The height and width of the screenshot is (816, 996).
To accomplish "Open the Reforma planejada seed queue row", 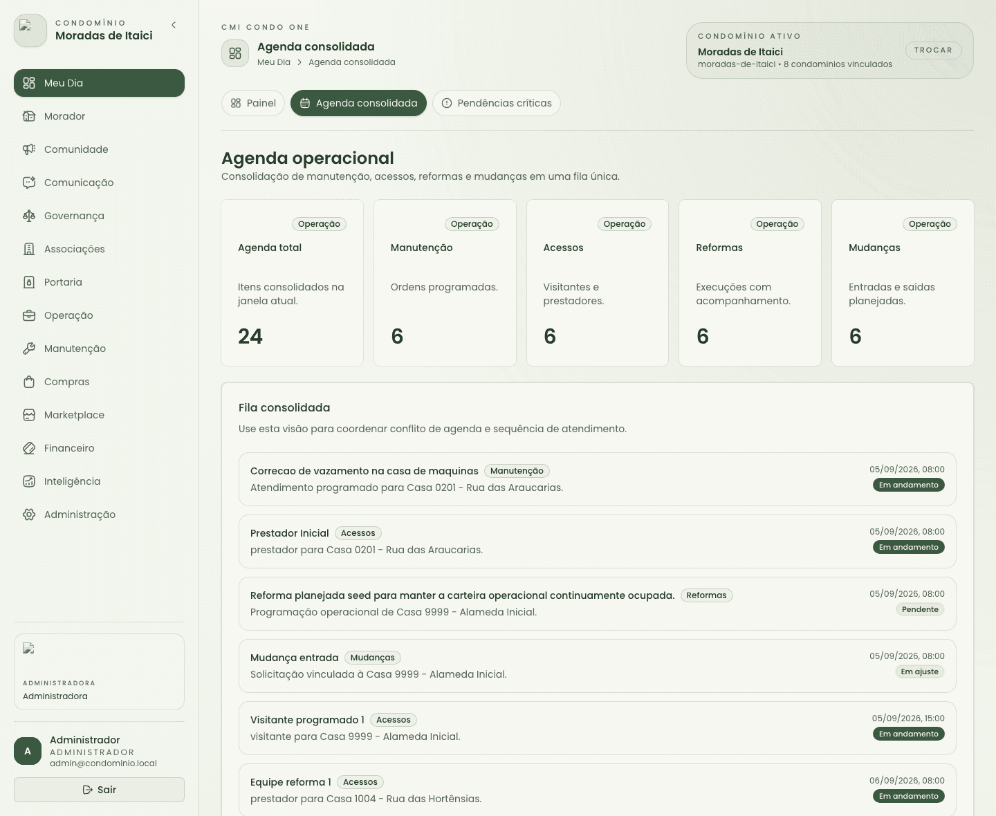I will (598, 604).
